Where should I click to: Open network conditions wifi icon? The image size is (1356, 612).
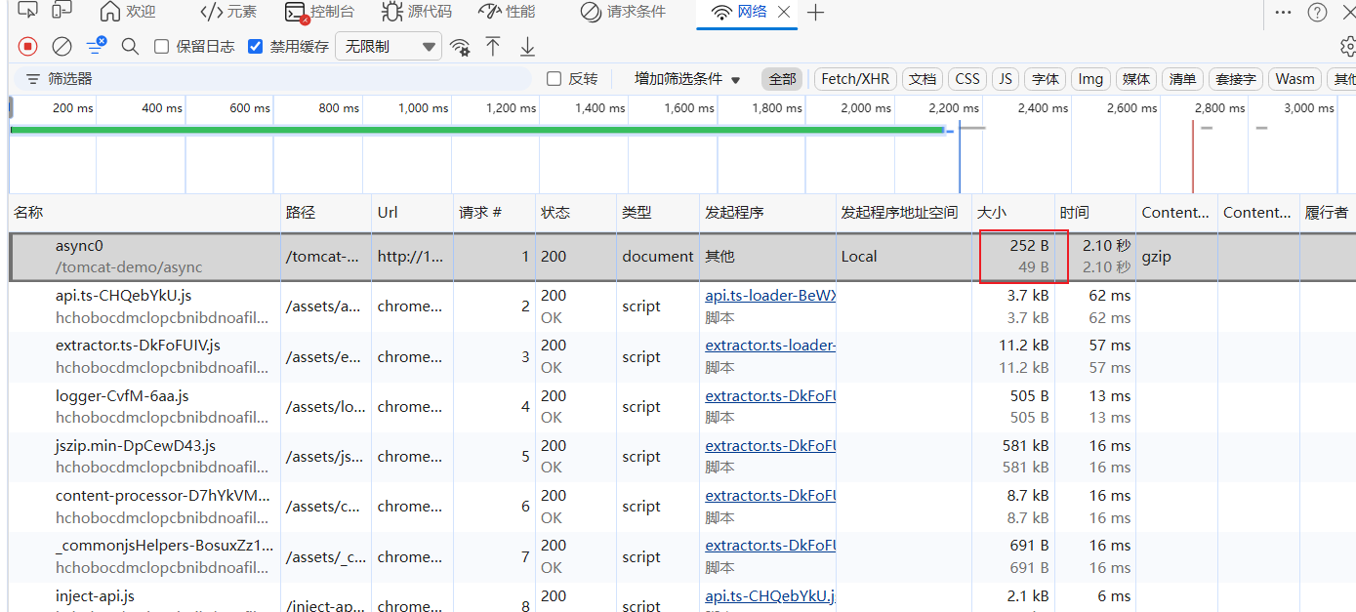(x=460, y=46)
